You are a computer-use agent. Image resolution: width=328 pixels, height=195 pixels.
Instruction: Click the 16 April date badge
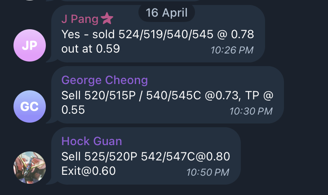pyautogui.click(x=167, y=13)
